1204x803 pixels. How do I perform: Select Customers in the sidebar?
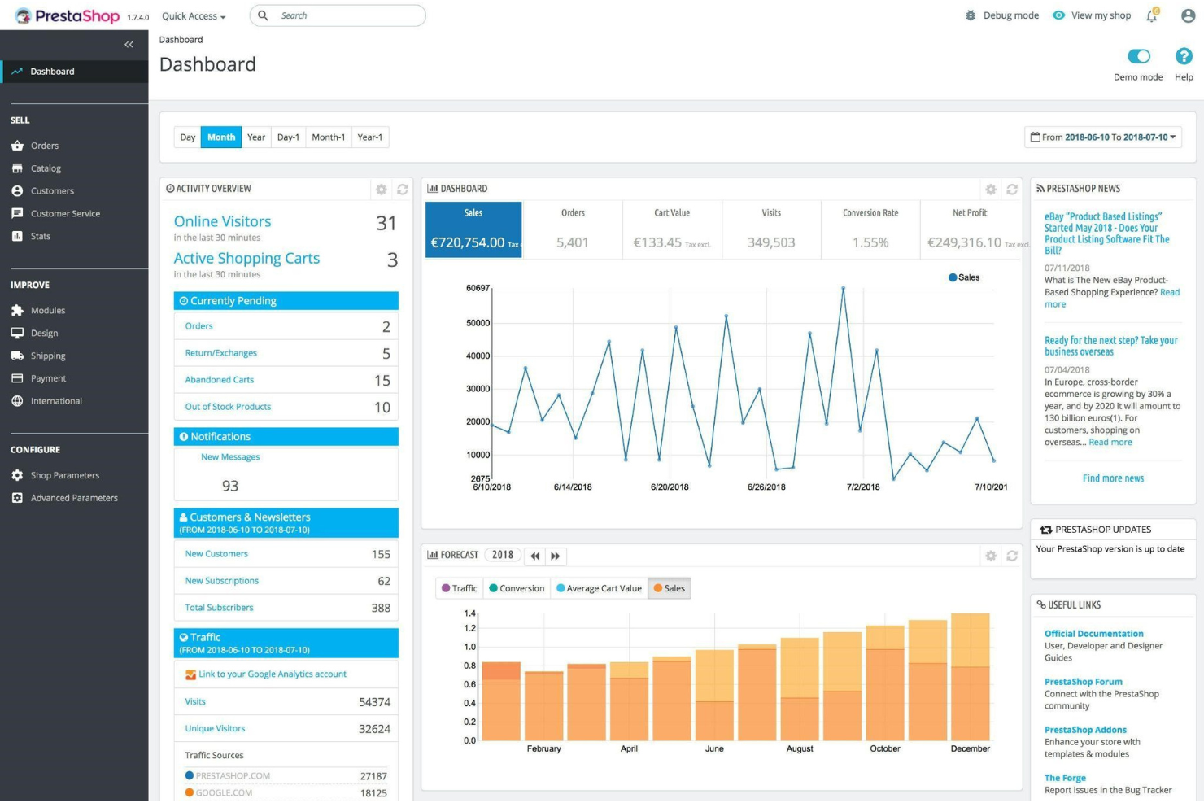pyautogui.click(x=52, y=190)
